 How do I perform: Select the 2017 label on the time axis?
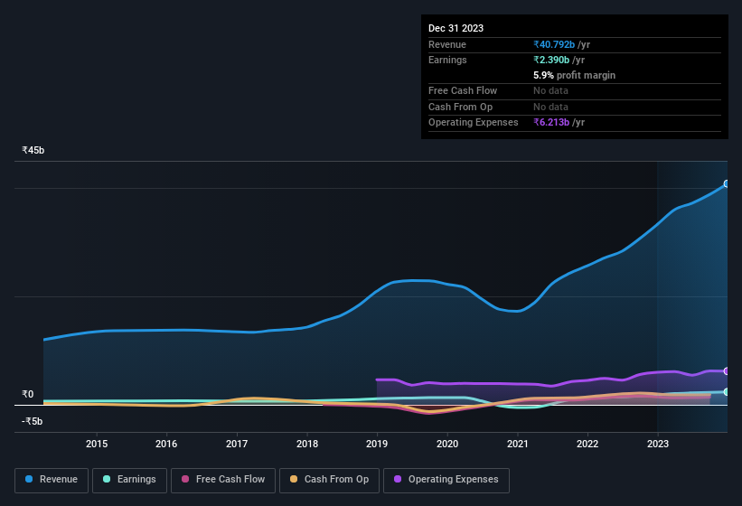pyautogui.click(x=237, y=444)
